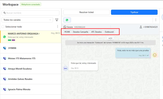Select the ATC Davalos tag
The image size is (163, 99).
(x=96, y=32)
